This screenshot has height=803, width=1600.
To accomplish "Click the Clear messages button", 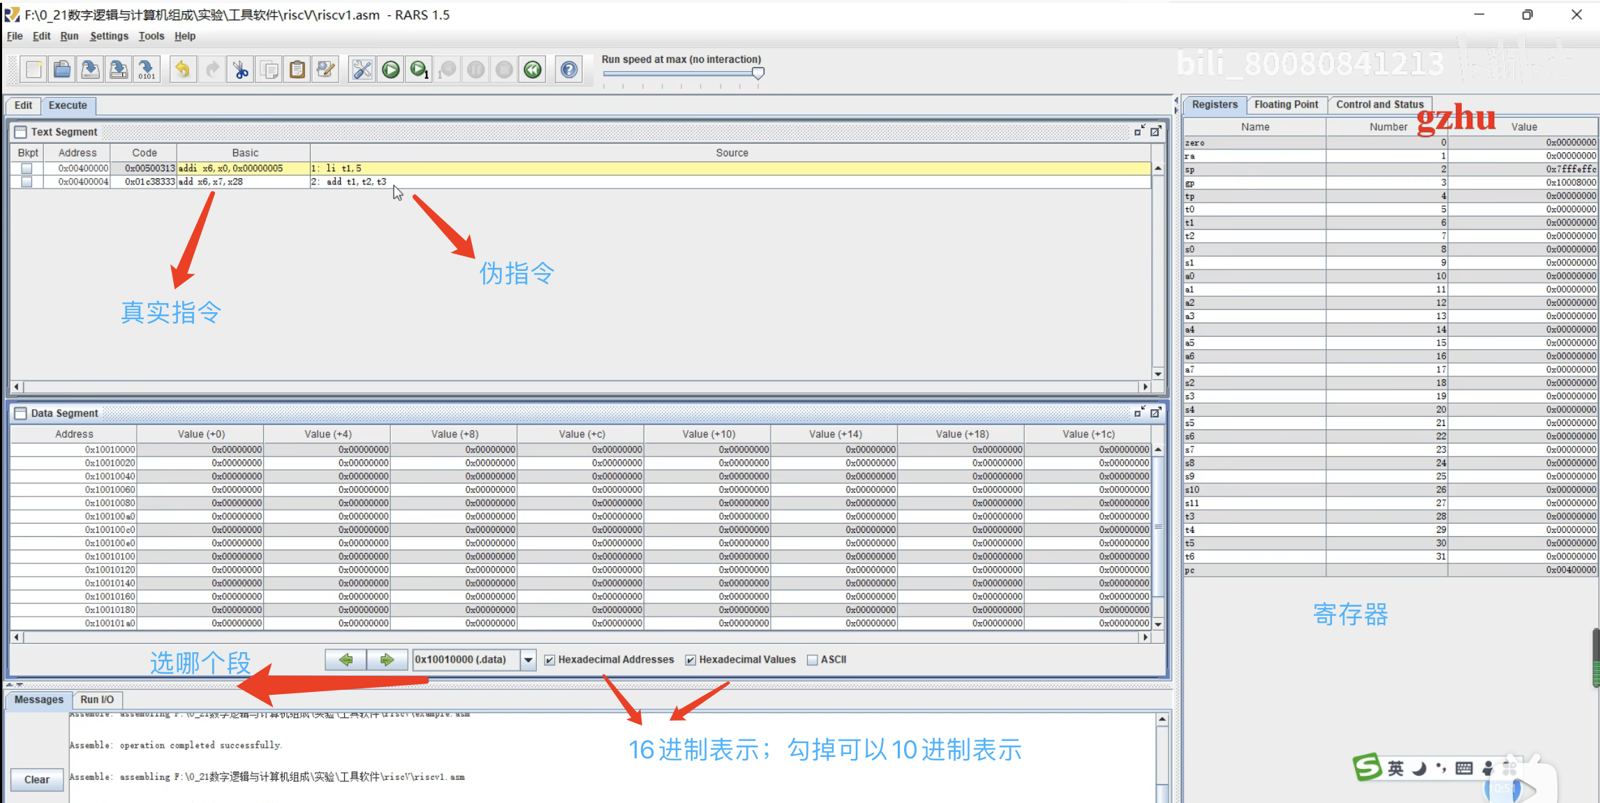I will 37,779.
